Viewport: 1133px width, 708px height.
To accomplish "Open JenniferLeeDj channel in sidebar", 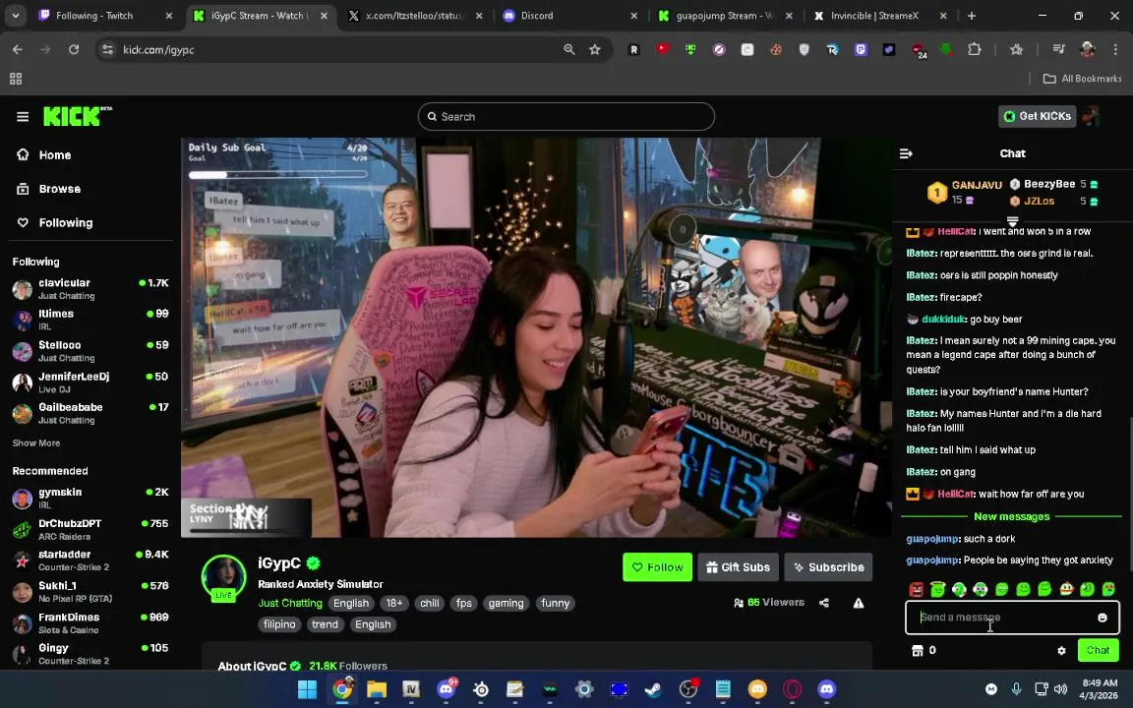I will point(90,383).
